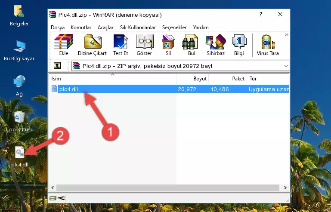Sort by Boyut column header
331x212 pixels.
click(x=192, y=79)
